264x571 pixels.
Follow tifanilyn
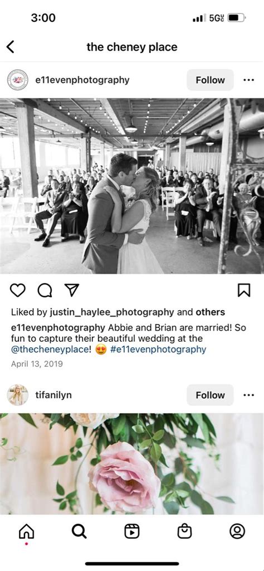point(210,395)
